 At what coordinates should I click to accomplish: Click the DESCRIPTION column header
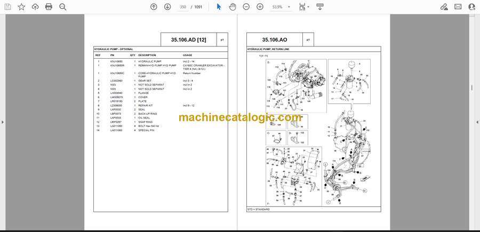[147, 55]
